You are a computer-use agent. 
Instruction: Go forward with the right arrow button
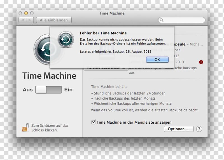point(30,20)
